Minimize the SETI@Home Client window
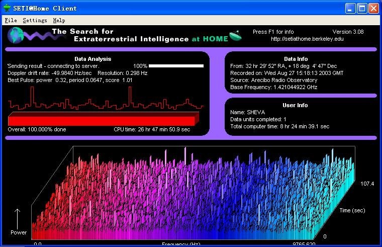Viewport: 382px width, 247px height. (350, 8)
